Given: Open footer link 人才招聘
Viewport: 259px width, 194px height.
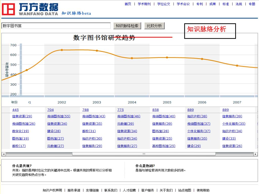Looking at the screenshot, I should coord(129,190).
